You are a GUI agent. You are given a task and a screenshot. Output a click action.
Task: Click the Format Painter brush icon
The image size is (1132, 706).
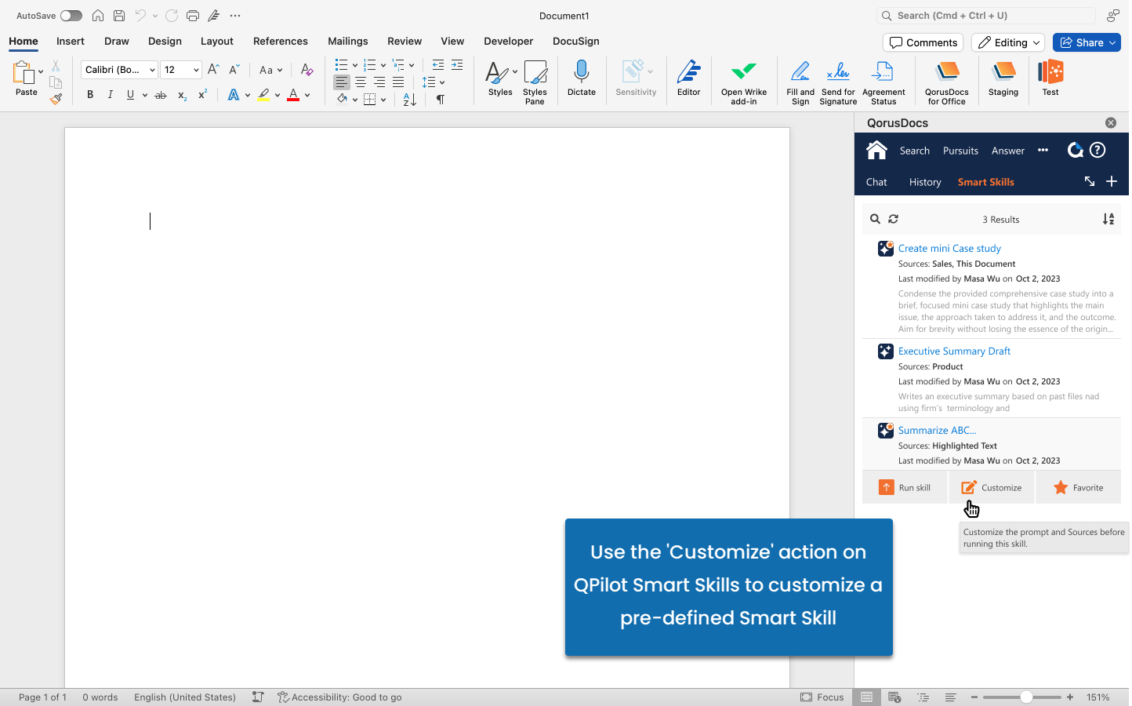[56, 99]
